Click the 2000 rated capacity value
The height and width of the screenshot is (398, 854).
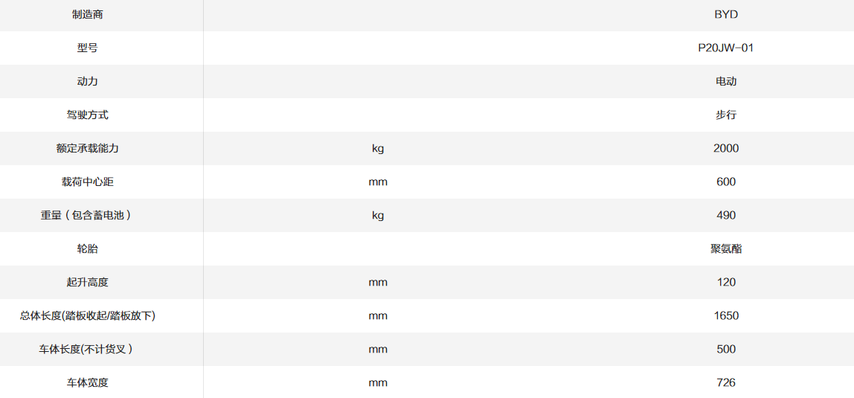(725, 148)
